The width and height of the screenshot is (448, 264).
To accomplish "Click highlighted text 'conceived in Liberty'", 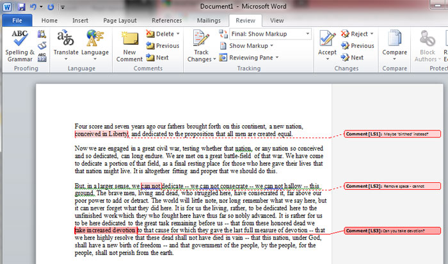I will click(101, 134).
